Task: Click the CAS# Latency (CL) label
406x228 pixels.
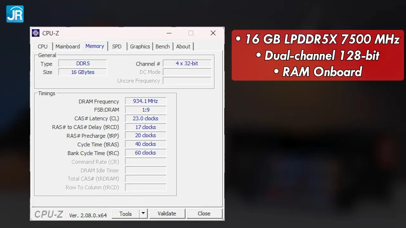Action: coord(97,118)
